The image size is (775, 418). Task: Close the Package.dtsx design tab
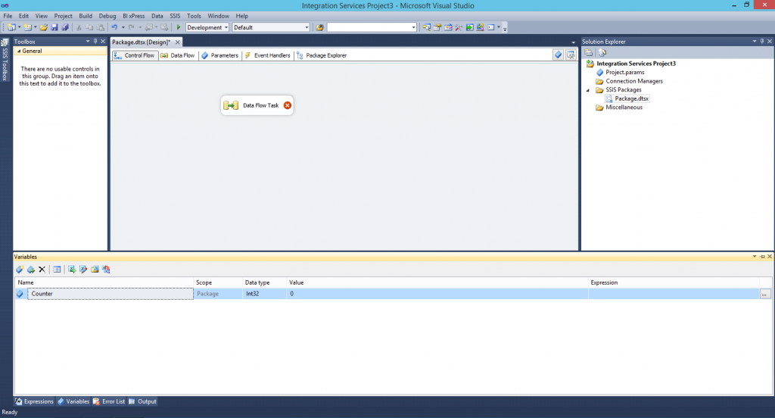click(177, 42)
